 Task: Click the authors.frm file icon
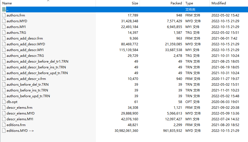pyautogui.click(x=4, y=15)
